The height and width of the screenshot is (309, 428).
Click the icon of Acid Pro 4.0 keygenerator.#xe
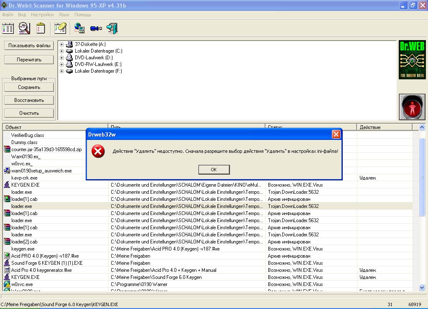click(x=7, y=270)
